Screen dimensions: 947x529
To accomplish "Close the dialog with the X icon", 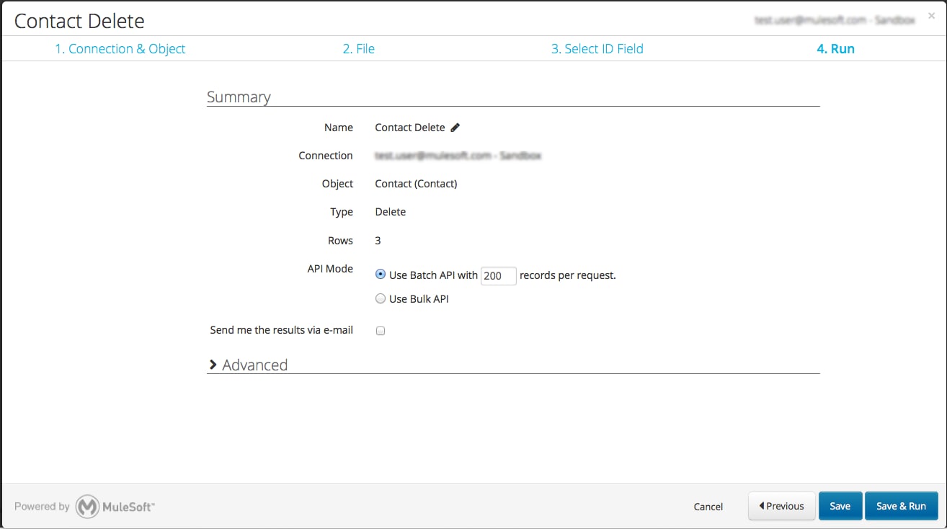I will (x=931, y=16).
